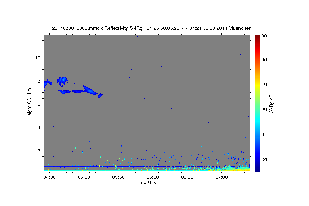
Task: Click the blue cloud echo near 8 km
Action: pyautogui.click(x=62, y=81)
